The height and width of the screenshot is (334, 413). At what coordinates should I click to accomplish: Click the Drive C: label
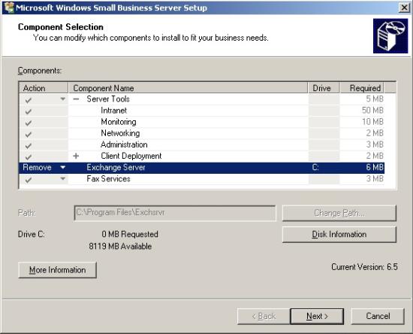pos(31,234)
